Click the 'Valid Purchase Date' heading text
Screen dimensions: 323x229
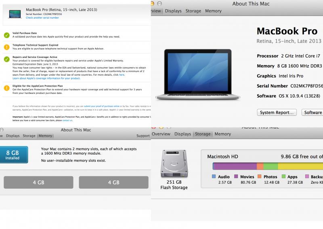[x=25, y=33]
